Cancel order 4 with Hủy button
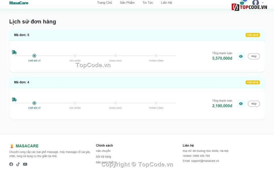 [x=254, y=104]
